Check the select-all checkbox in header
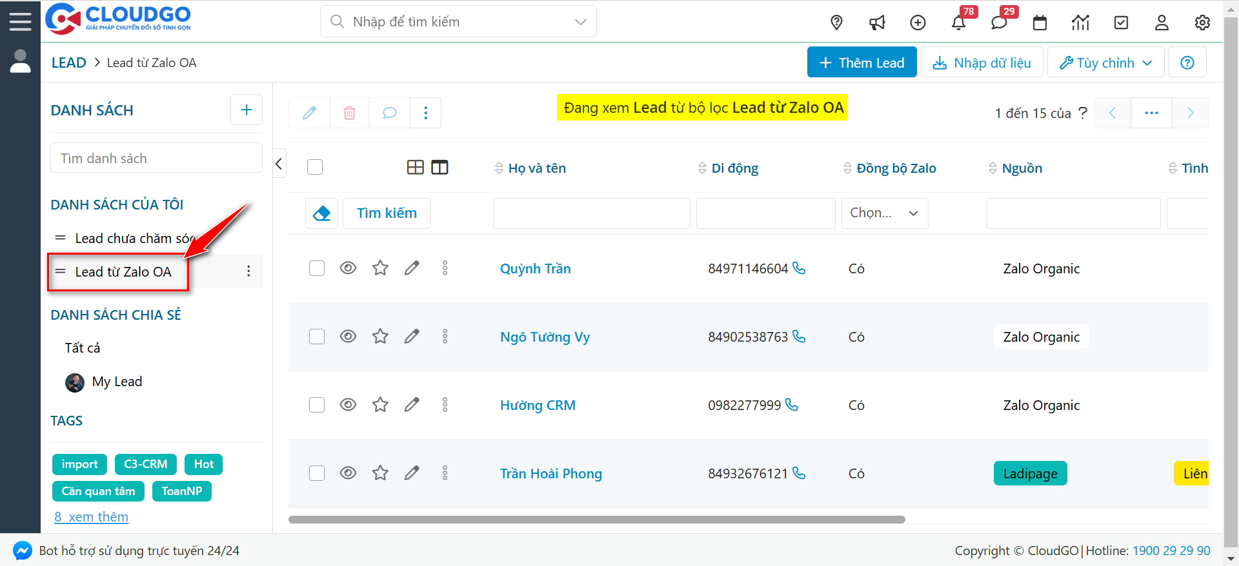Viewport: 1239px width, 566px height. (x=315, y=168)
